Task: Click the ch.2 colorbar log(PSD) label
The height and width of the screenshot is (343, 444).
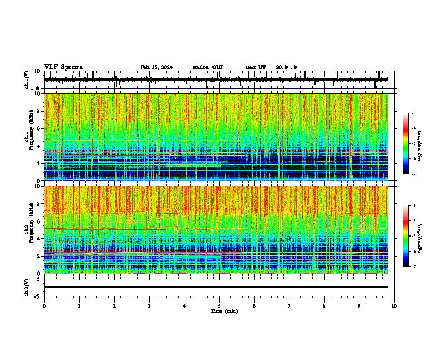Action: (420, 239)
